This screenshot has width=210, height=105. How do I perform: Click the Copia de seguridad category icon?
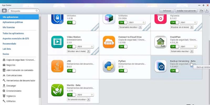(x=4, y=60)
